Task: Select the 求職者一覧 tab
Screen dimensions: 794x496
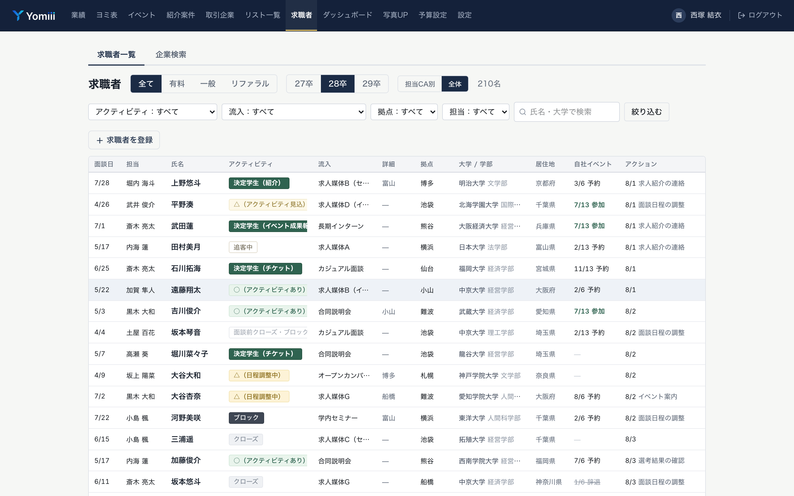Action: pos(116,55)
